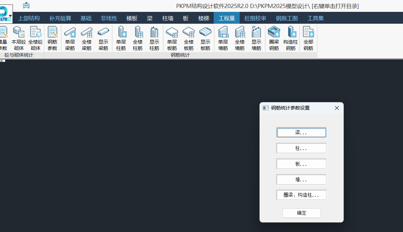Click 本层砼砌体 statistics icon
403x232 pixels.
tap(19, 38)
